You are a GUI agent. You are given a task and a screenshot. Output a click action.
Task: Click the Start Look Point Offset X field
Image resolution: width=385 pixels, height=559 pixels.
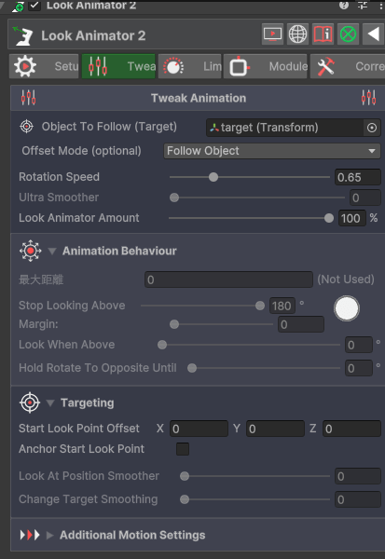199,429
